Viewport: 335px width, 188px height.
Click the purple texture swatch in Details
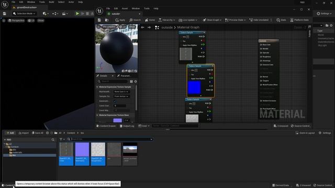(117, 121)
